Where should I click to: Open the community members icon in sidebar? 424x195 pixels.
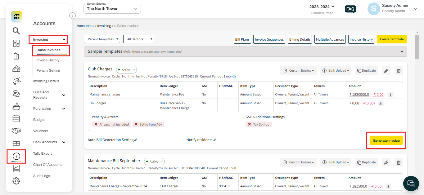click(x=16, y=69)
